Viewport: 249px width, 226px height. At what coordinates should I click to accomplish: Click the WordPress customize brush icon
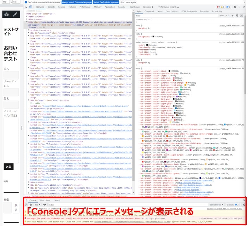click(15, 14)
